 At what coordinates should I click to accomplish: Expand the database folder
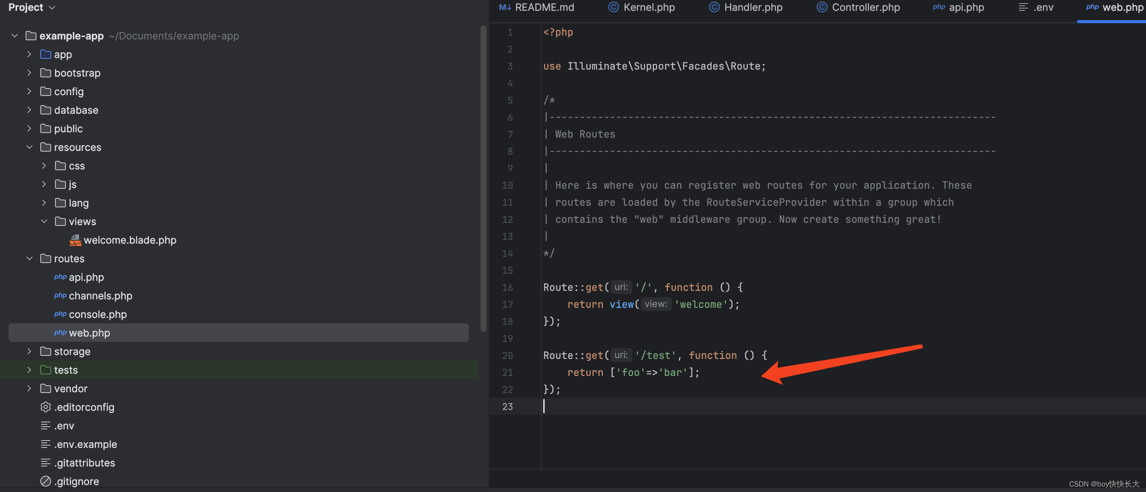point(29,110)
